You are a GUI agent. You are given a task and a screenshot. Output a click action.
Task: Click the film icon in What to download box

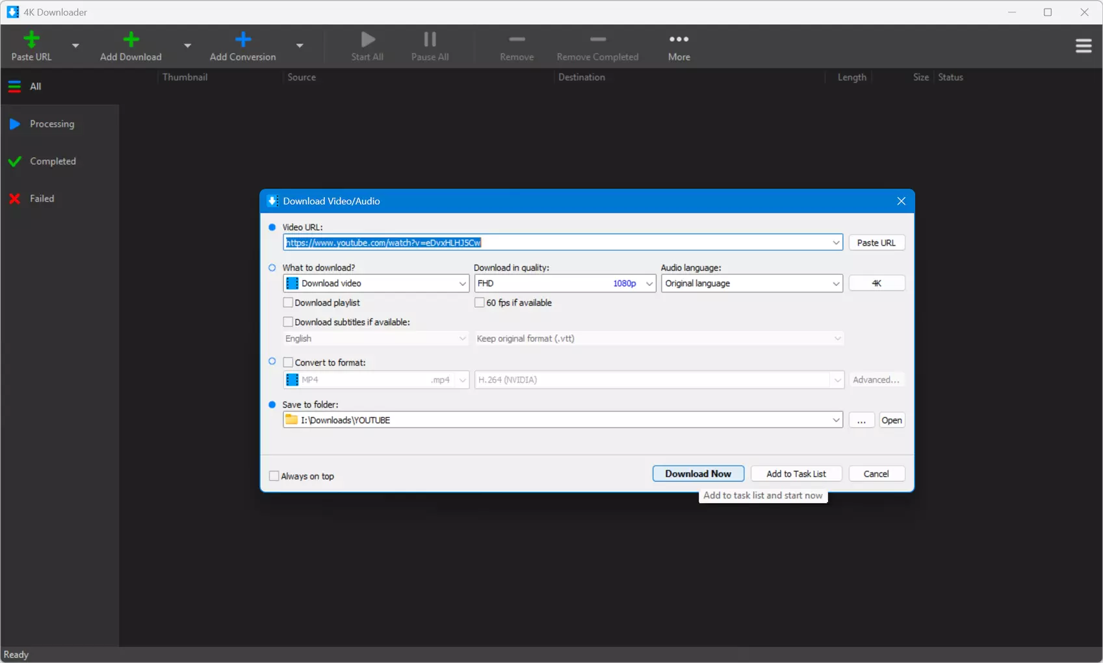[x=292, y=283]
